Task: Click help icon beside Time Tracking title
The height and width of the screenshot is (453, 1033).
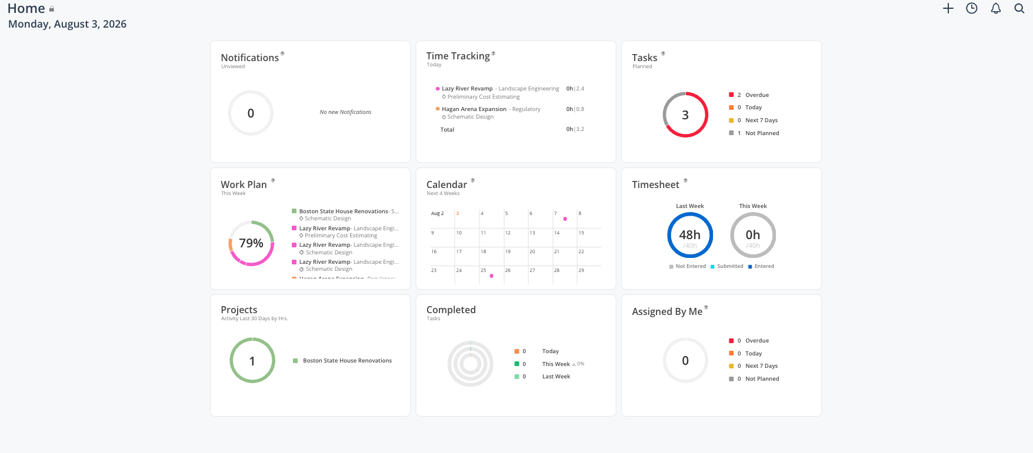Action: coord(493,53)
